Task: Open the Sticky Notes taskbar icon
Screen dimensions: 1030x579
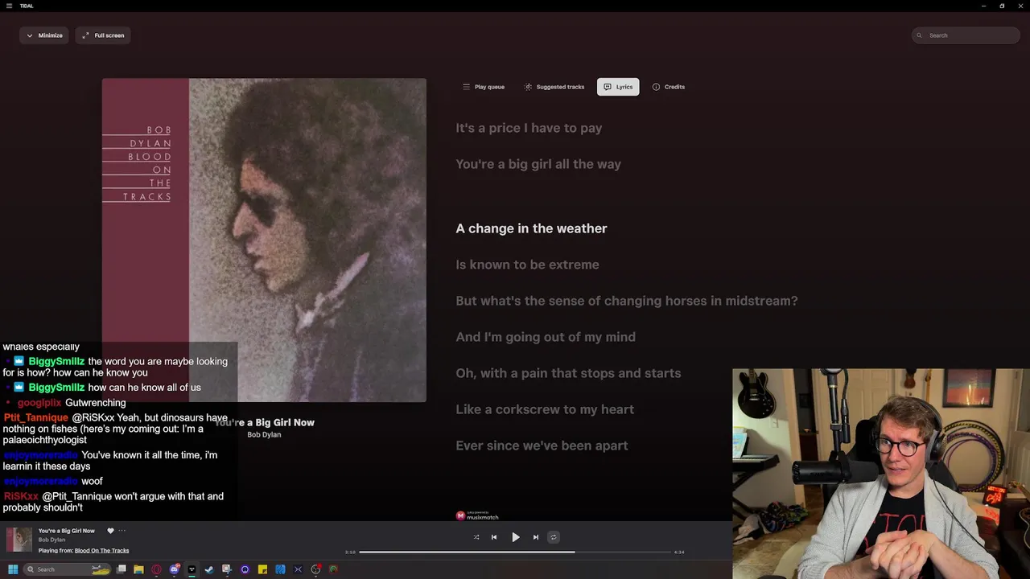Action: point(262,569)
